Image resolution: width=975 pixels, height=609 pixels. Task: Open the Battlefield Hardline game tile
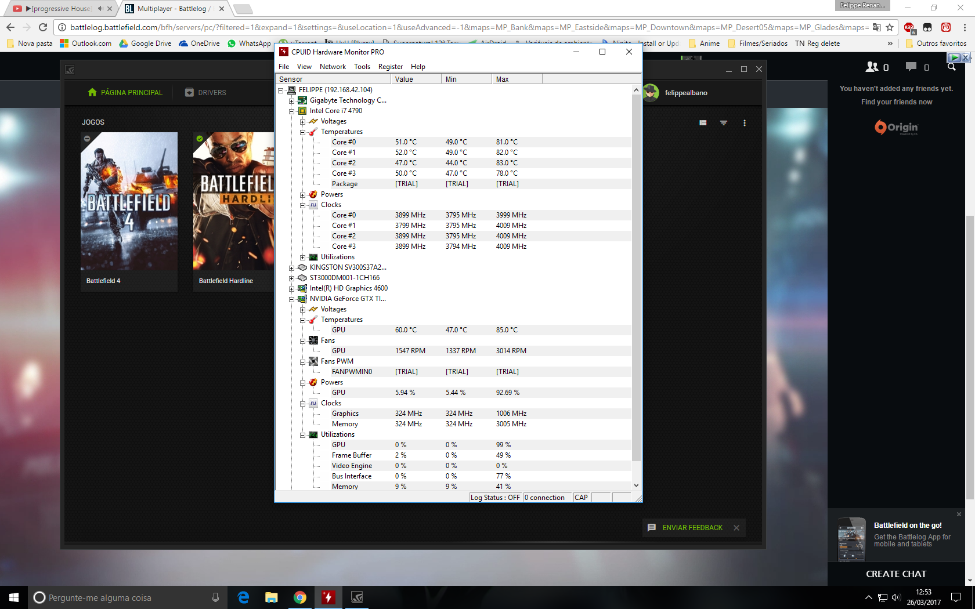[x=233, y=211]
